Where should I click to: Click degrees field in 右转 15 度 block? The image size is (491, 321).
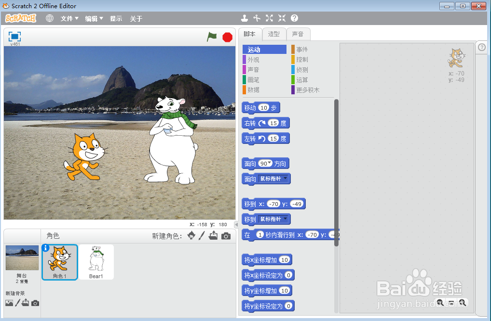coord(273,123)
